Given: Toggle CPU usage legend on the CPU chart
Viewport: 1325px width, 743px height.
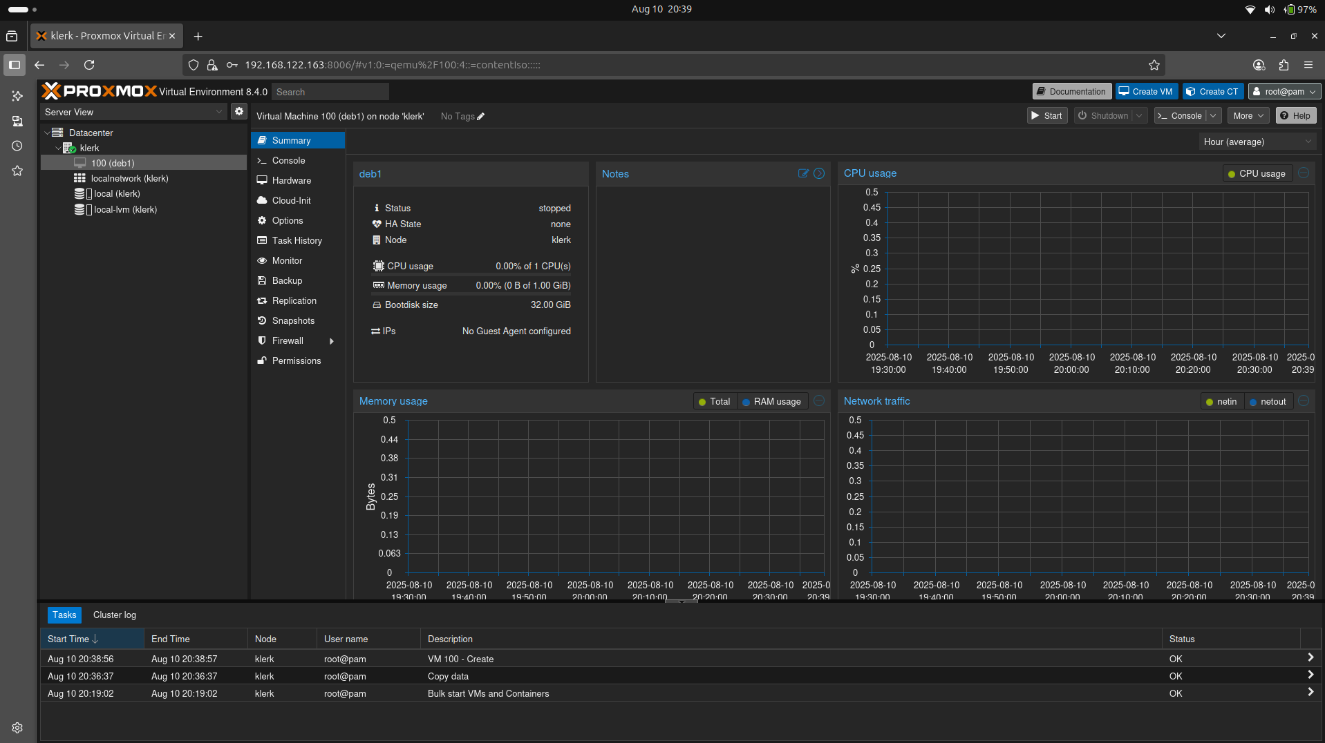Looking at the screenshot, I should pos(1257,173).
